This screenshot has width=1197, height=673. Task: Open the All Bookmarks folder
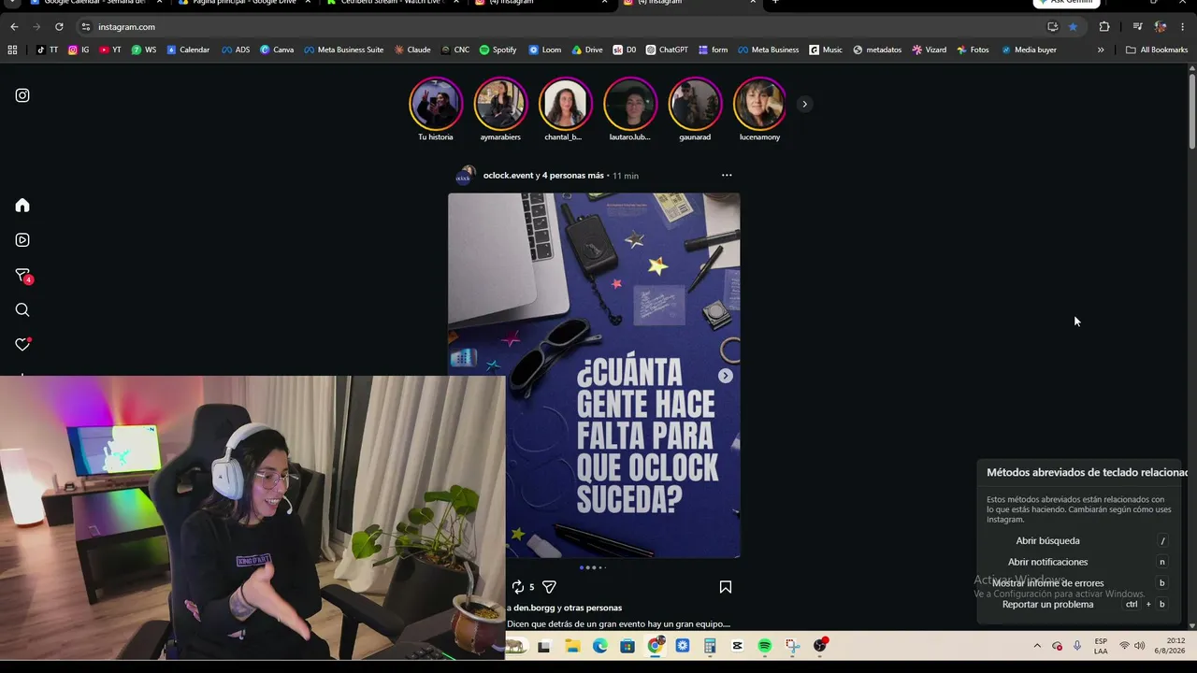(x=1157, y=50)
